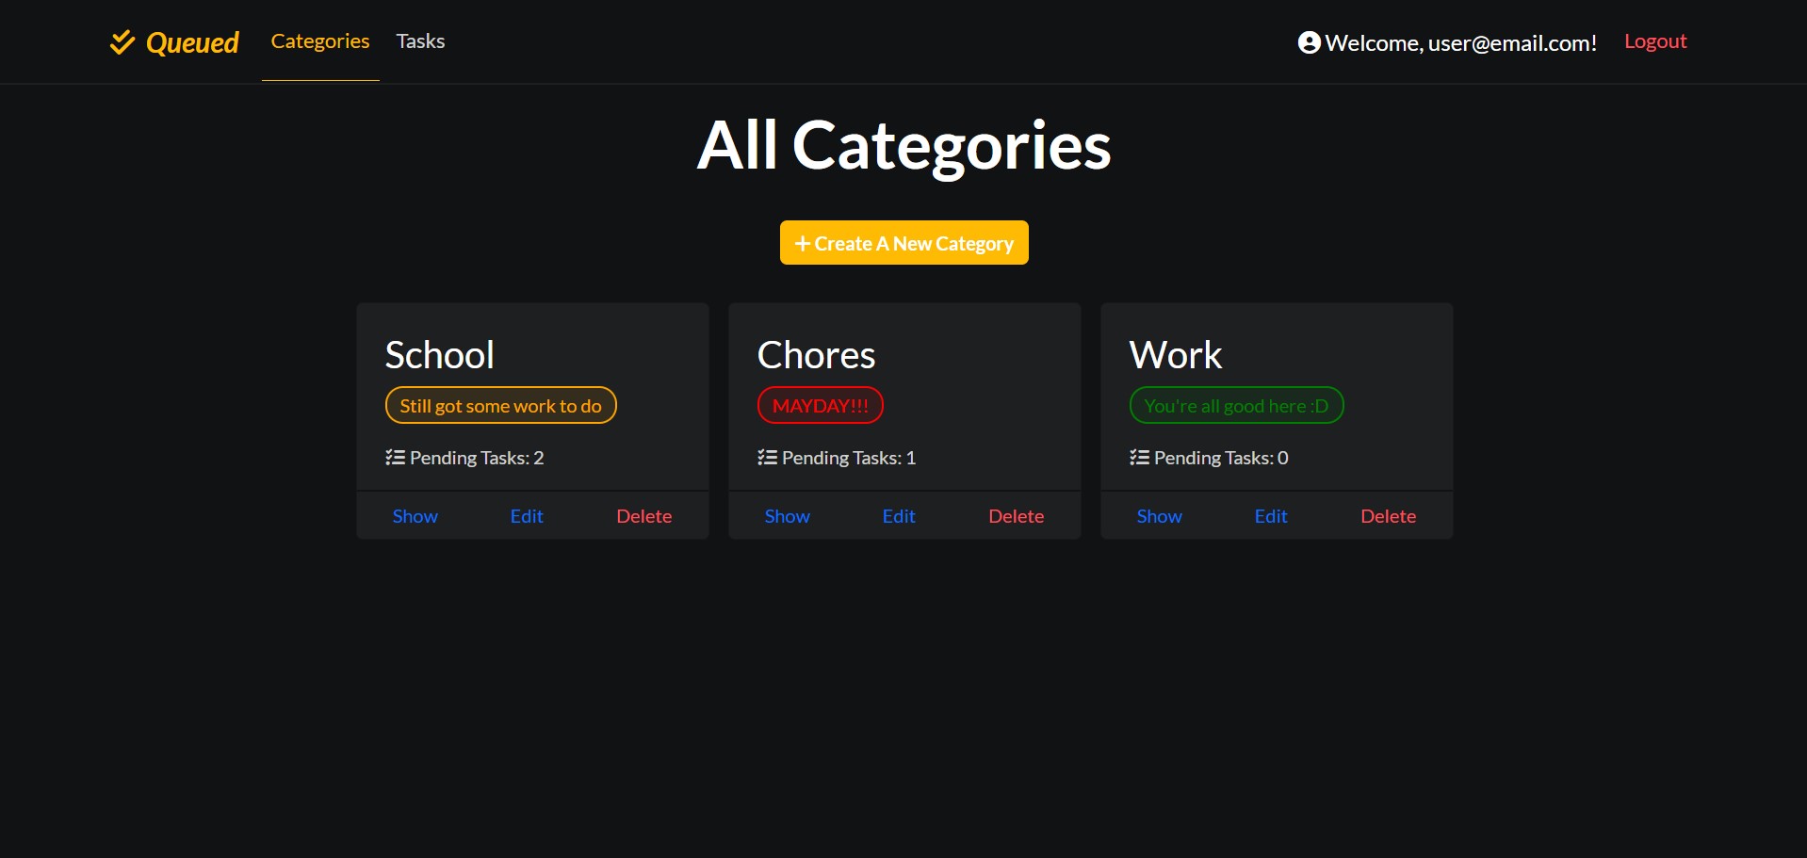This screenshot has width=1807, height=858.
Task: Click the All Categories page heading
Action: coord(903,145)
